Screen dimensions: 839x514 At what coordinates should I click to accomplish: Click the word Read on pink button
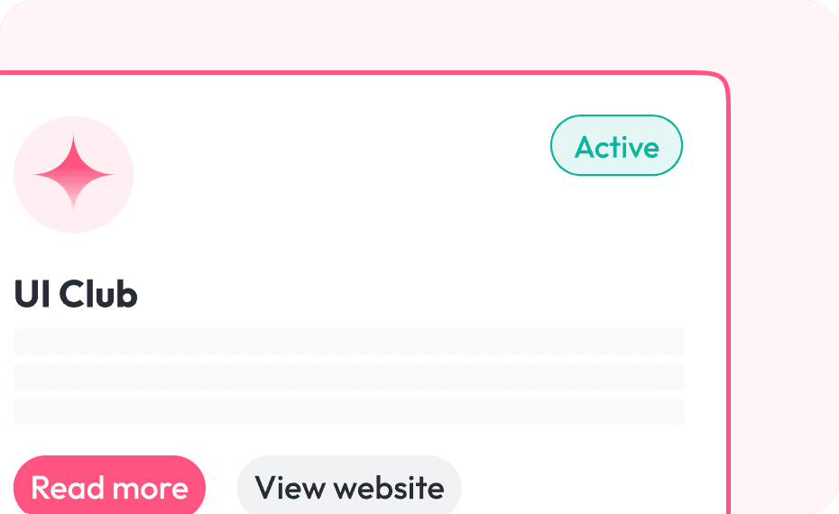coord(68,488)
